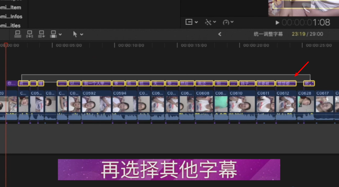Click the retime speedometer icon
Viewport: 339px width, 187px height.
(x=226, y=22)
